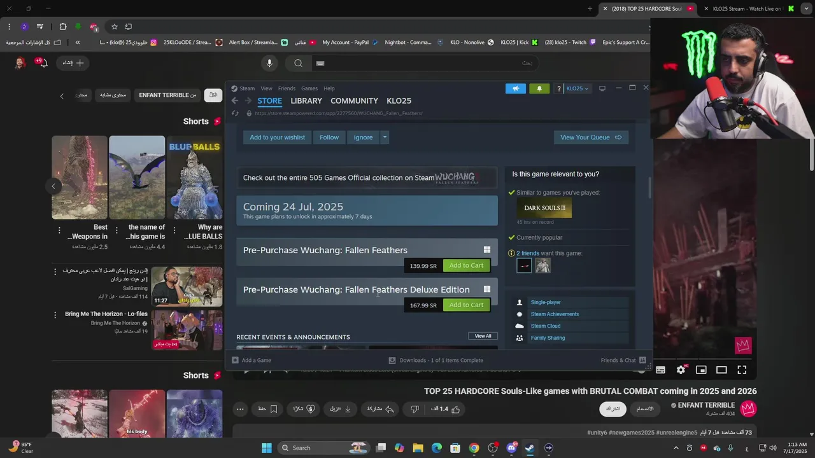Image resolution: width=815 pixels, height=458 pixels.
Task: Click YouTube voice search microphone
Action: [x=269, y=63]
